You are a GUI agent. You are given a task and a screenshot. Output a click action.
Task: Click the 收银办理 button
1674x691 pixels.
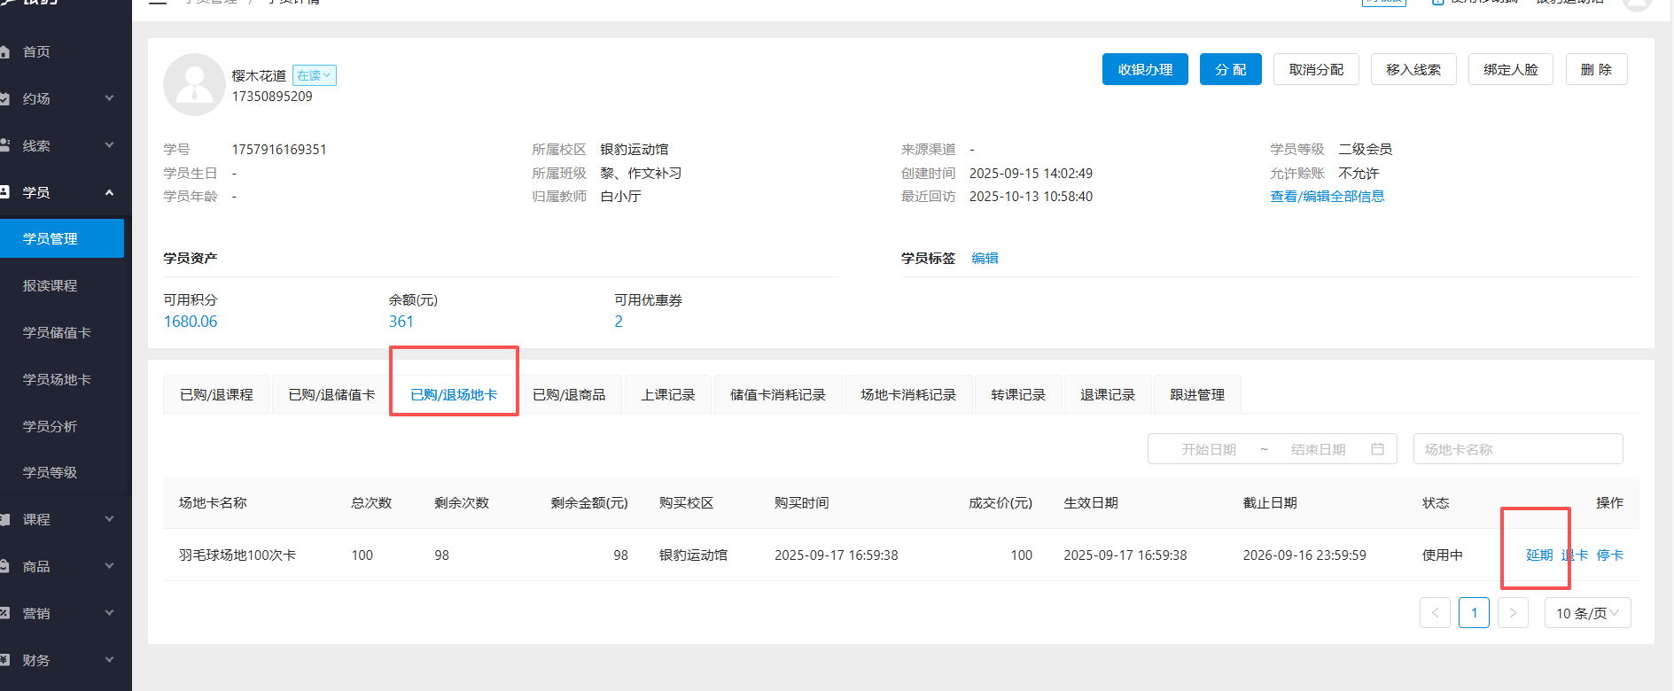(1145, 69)
